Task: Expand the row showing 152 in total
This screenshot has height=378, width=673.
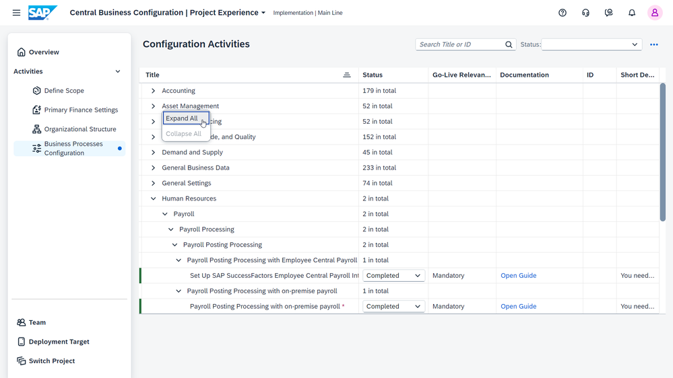Action: click(153, 137)
